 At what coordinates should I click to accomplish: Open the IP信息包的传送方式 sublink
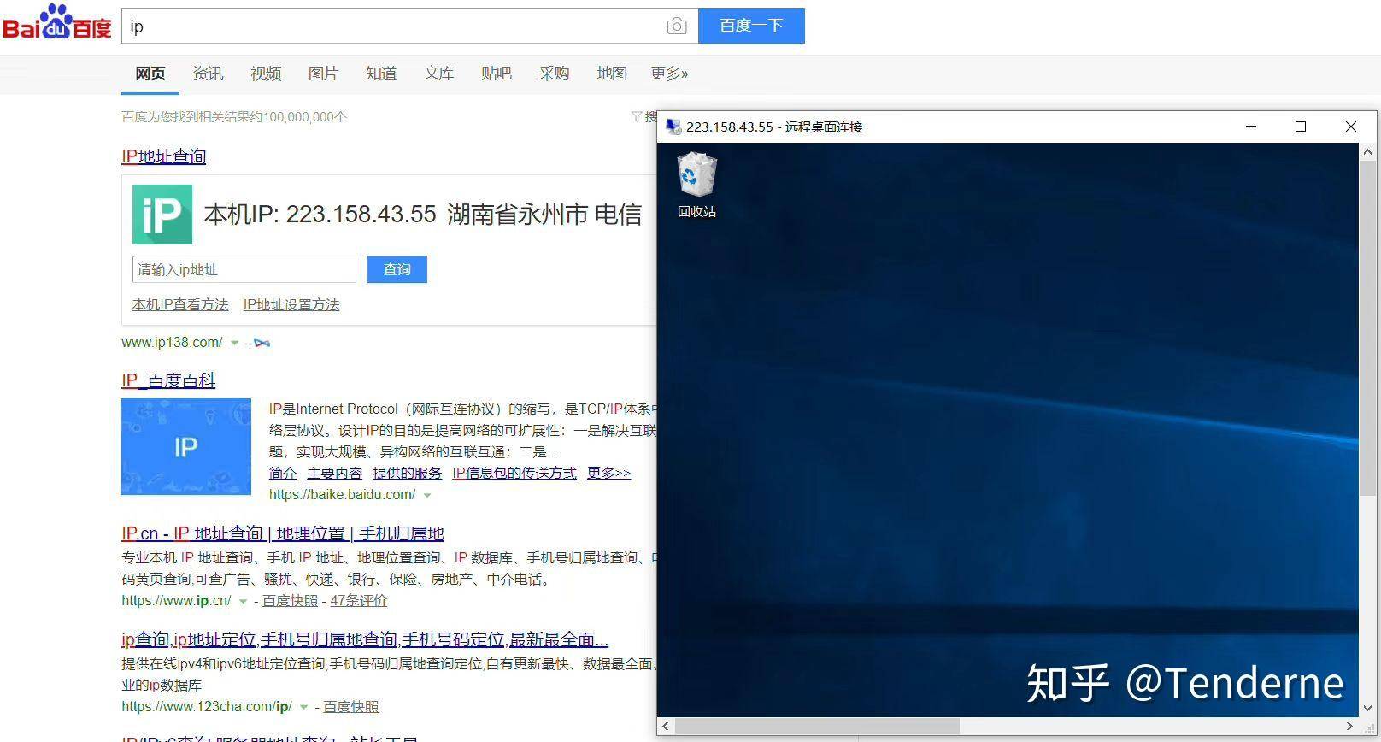514,473
